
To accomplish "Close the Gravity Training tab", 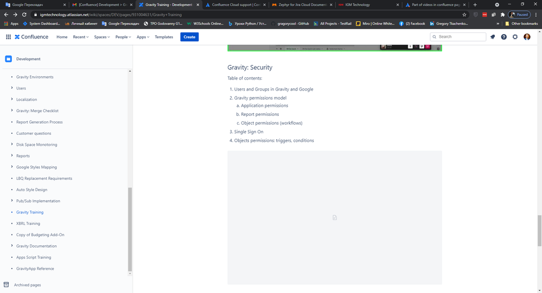I will click(x=197, y=5).
